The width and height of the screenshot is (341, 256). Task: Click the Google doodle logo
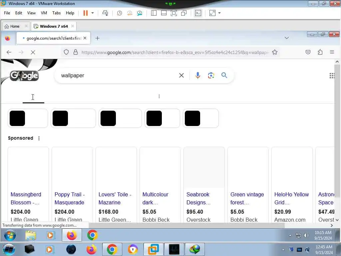tap(24, 76)
